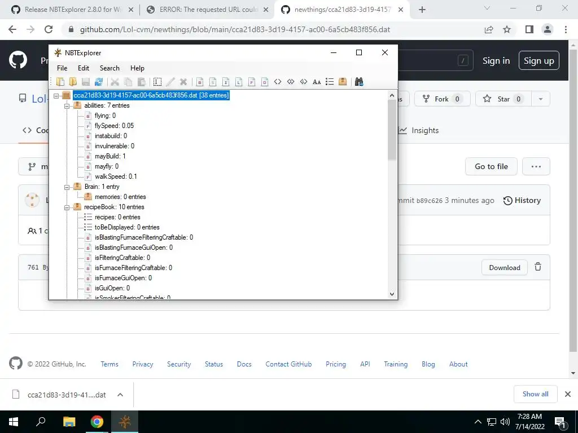Click the Contact GitHub footer link
The width and height of the screenshot is (578, 433).
288,364
